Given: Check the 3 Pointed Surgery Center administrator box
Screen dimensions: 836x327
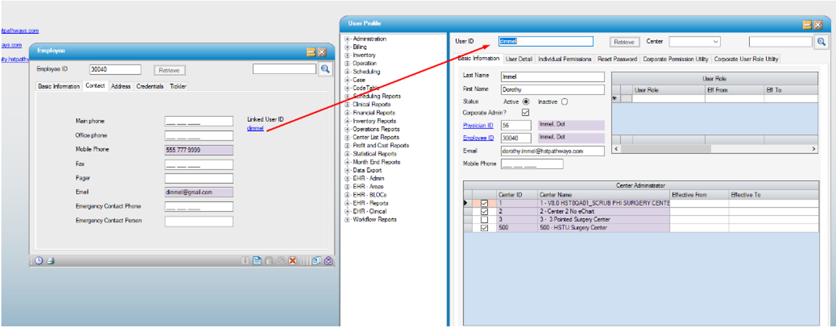Looking at the screenshot, I should click(484, 220).
